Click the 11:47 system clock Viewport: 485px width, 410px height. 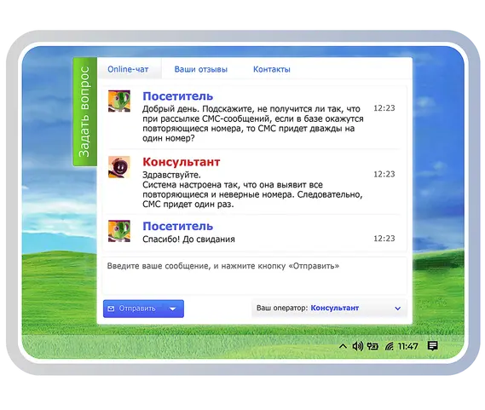(x=408, y=346)
